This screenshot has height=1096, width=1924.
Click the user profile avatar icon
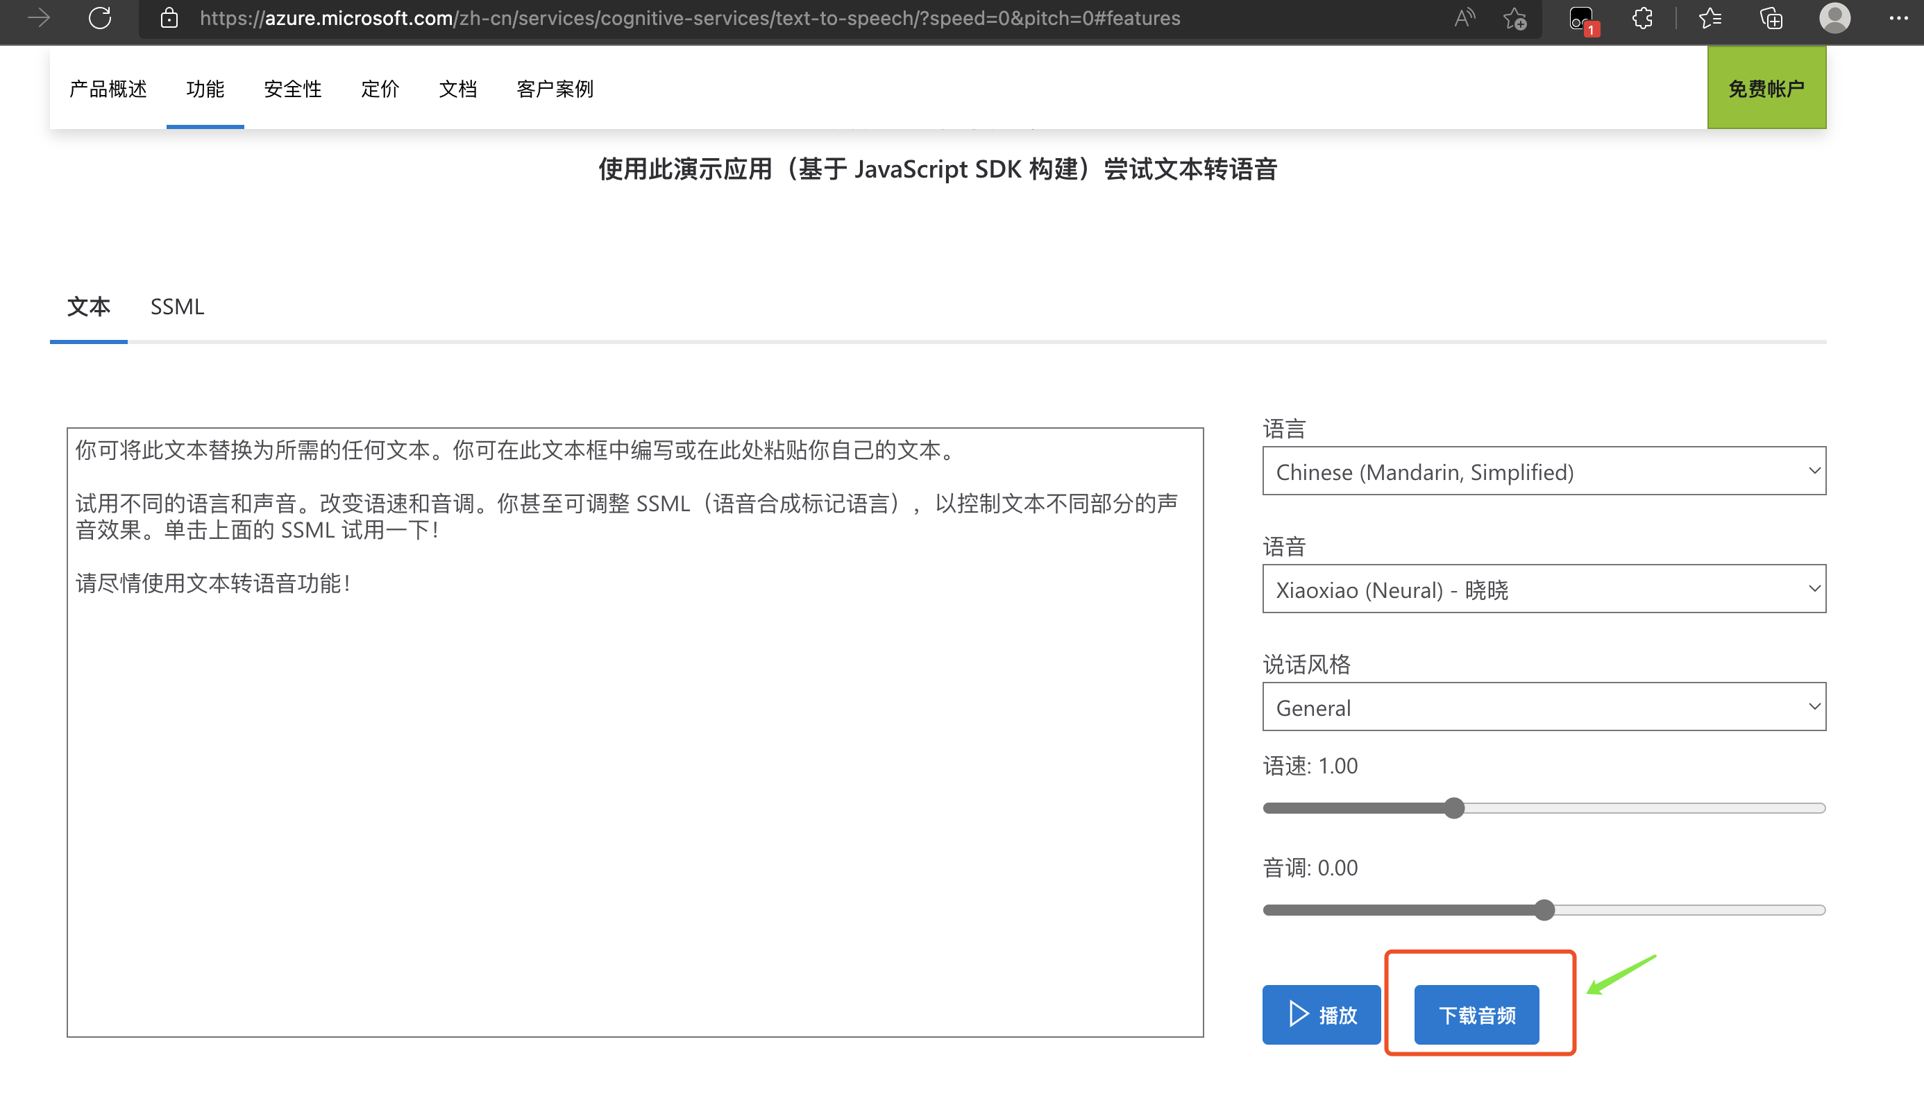pyautogui.click(x=1834, y=18)
